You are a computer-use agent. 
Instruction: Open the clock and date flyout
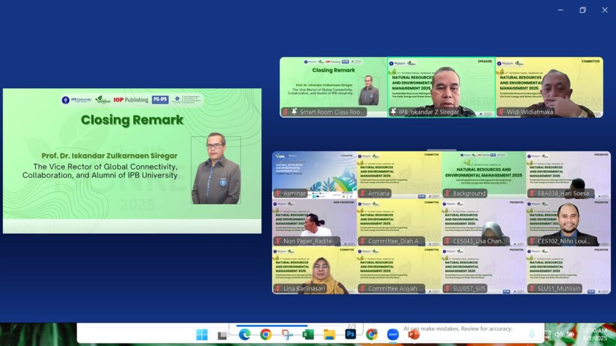click(x=594, y=334)
